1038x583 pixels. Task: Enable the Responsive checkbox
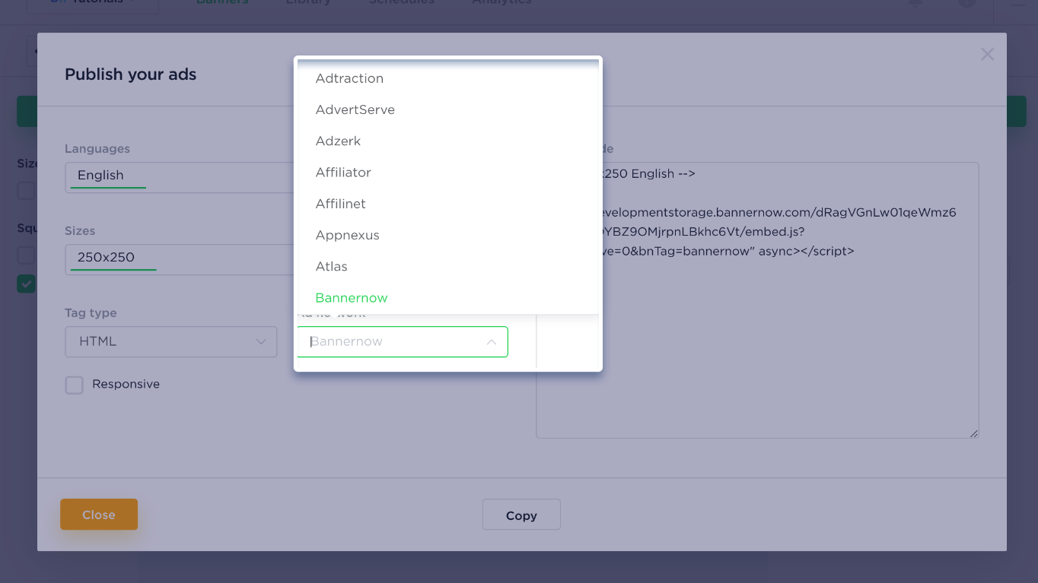click(74, 385)
